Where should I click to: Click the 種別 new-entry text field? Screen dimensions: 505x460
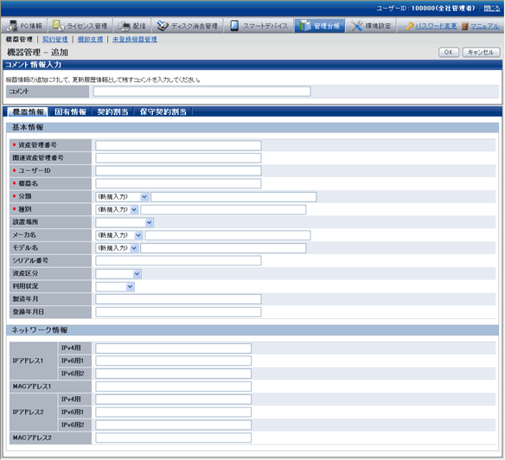click(x=223, y=210)
